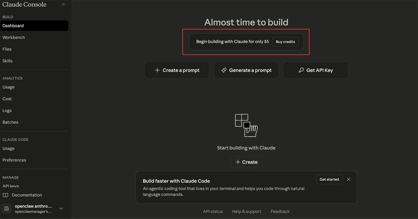Click Get started for Claude Code
This screenshot has height=219, width=418.
point(329,179)
